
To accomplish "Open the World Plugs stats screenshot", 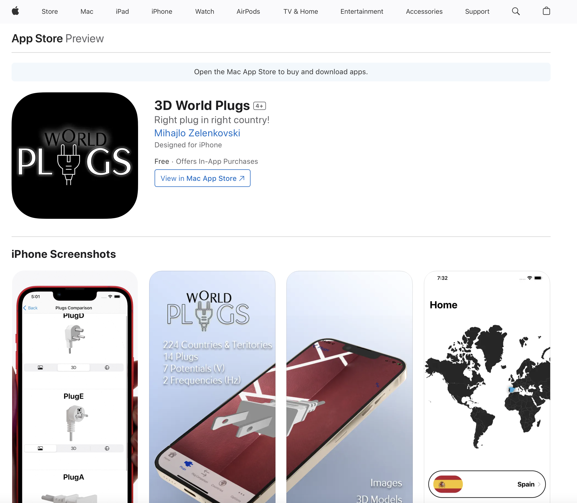I will point(212,387).
